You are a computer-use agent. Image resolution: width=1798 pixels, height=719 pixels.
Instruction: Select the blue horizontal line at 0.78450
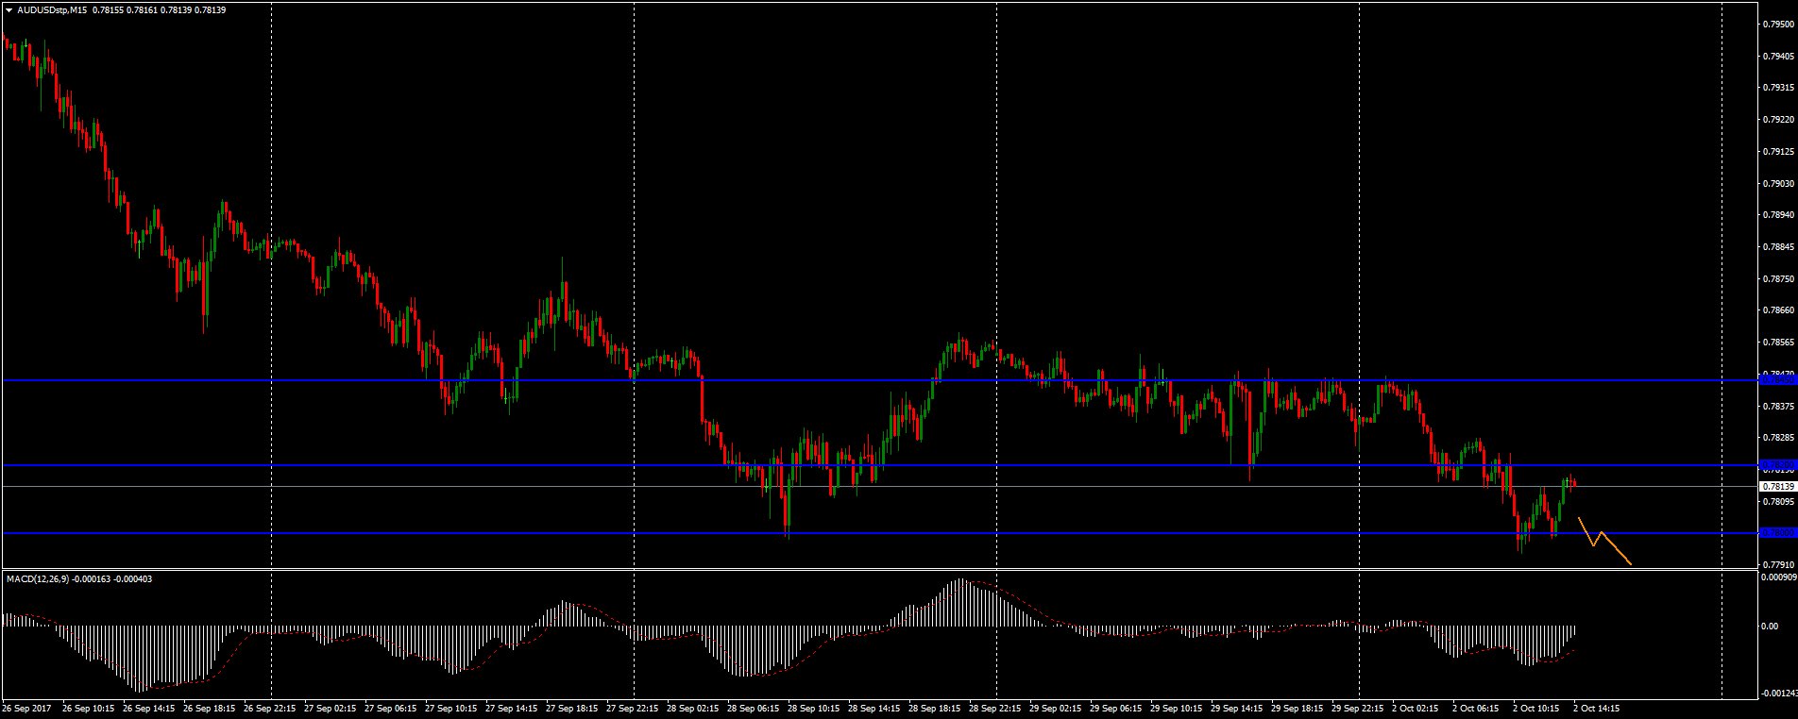(850, 380)
